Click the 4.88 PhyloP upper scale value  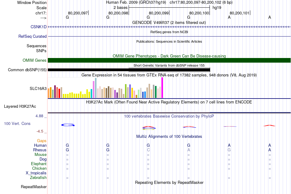click(x=39, y=116)
